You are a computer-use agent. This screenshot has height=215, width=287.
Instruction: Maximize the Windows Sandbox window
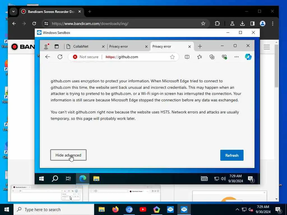pyautogui.click(x=240, y=32)
